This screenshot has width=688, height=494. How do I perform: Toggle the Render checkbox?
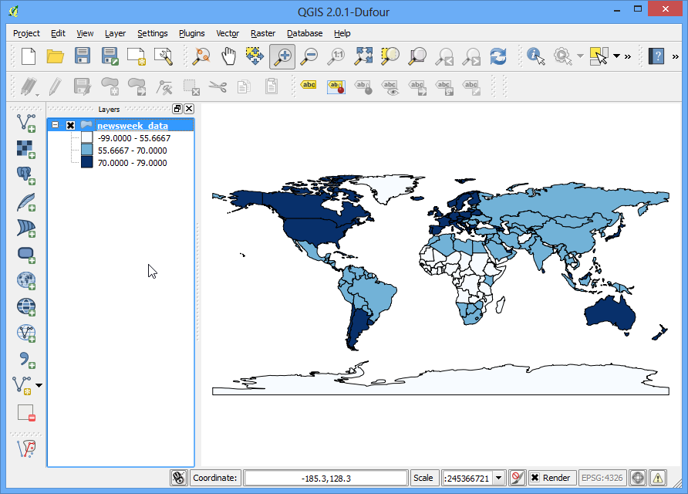535,478
